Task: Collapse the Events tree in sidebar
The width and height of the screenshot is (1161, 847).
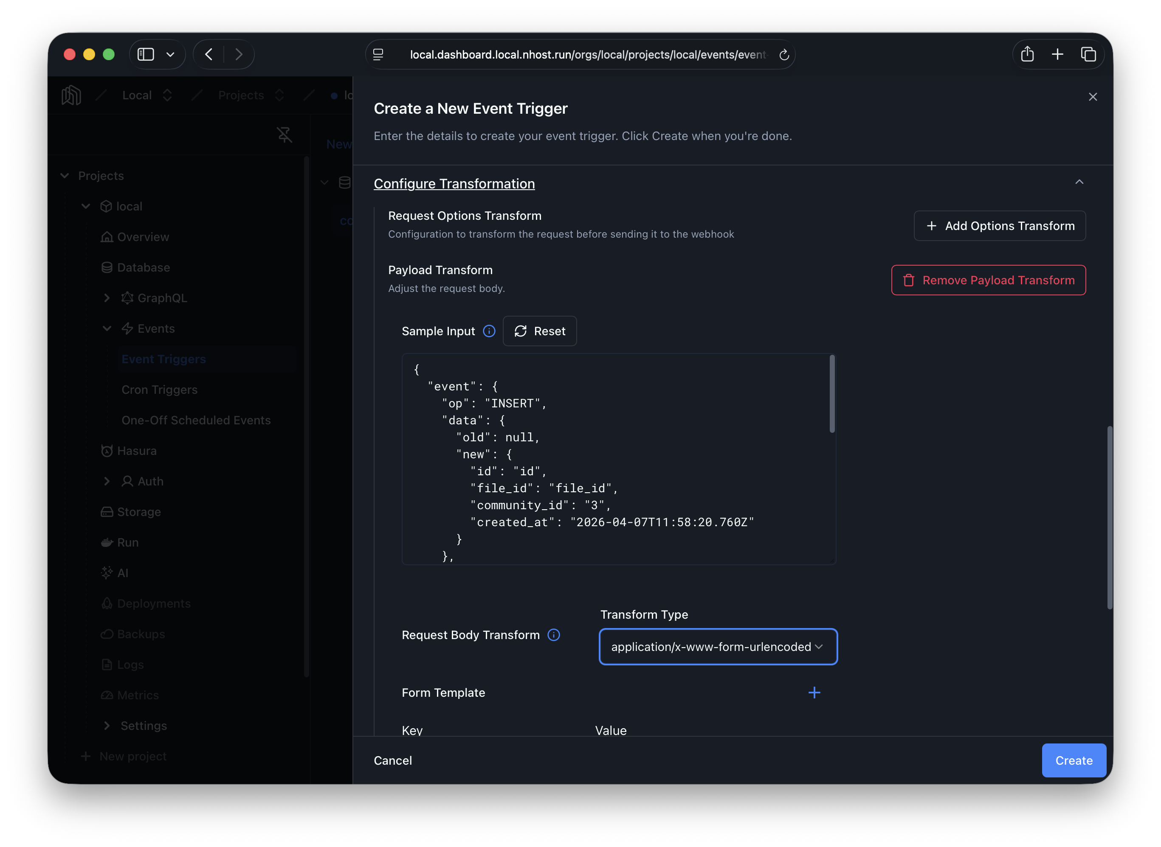Action: pyautogui.click(x=107, y=328)
